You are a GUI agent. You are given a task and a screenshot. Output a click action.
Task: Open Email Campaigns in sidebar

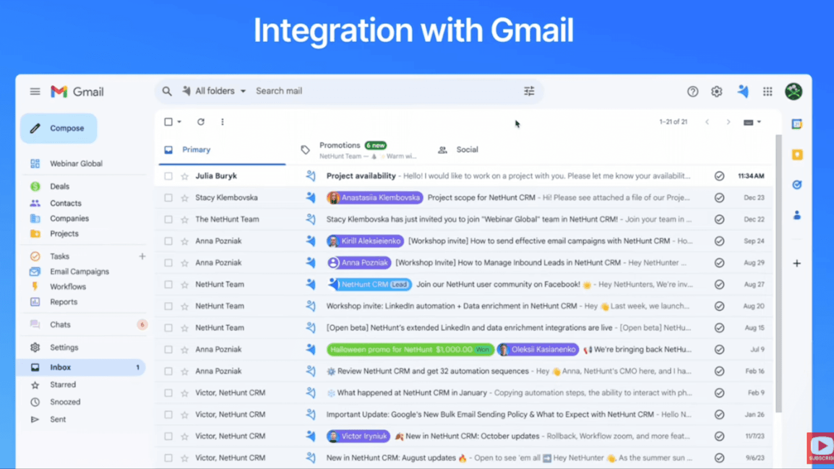pyautogui.click(x=79, y=271)
